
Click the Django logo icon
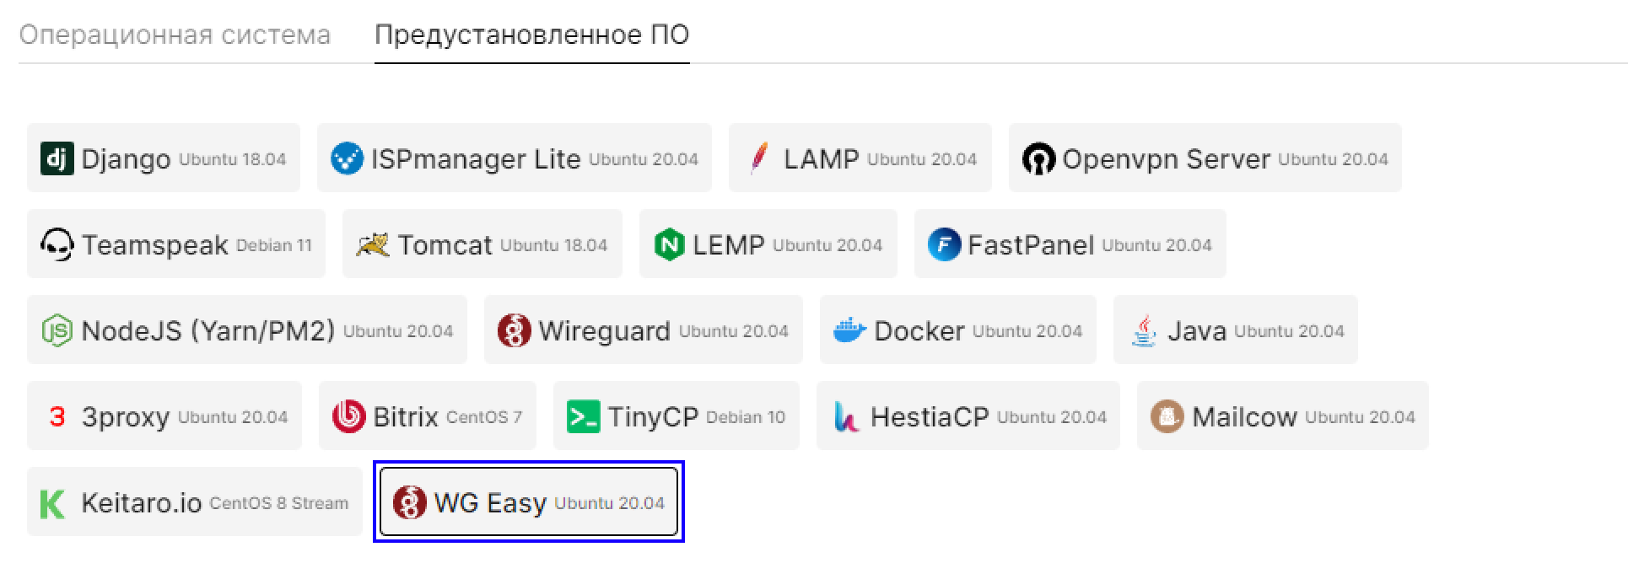click(x=57, y=158)
